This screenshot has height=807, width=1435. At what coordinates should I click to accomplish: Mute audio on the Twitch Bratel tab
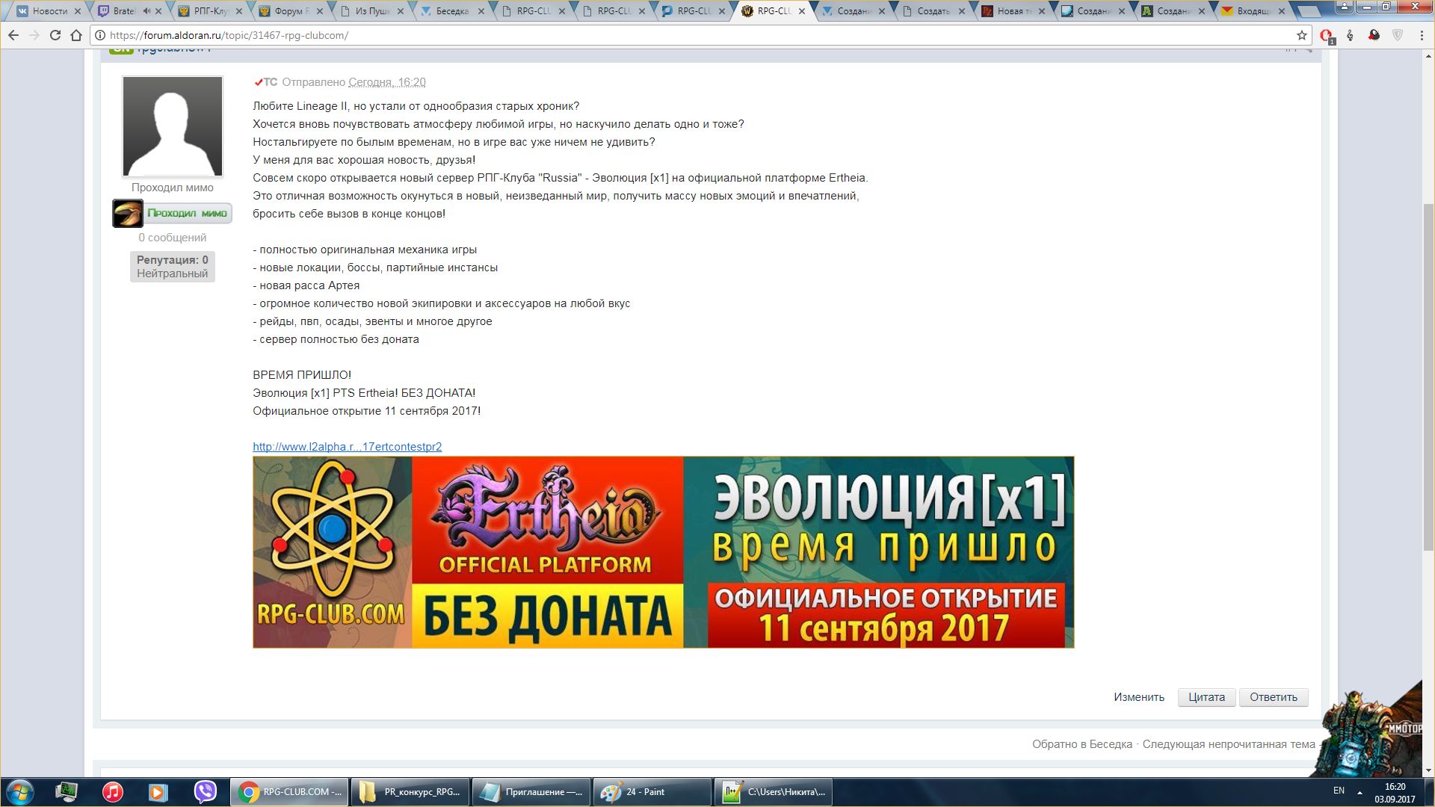(x=146, y=11)
